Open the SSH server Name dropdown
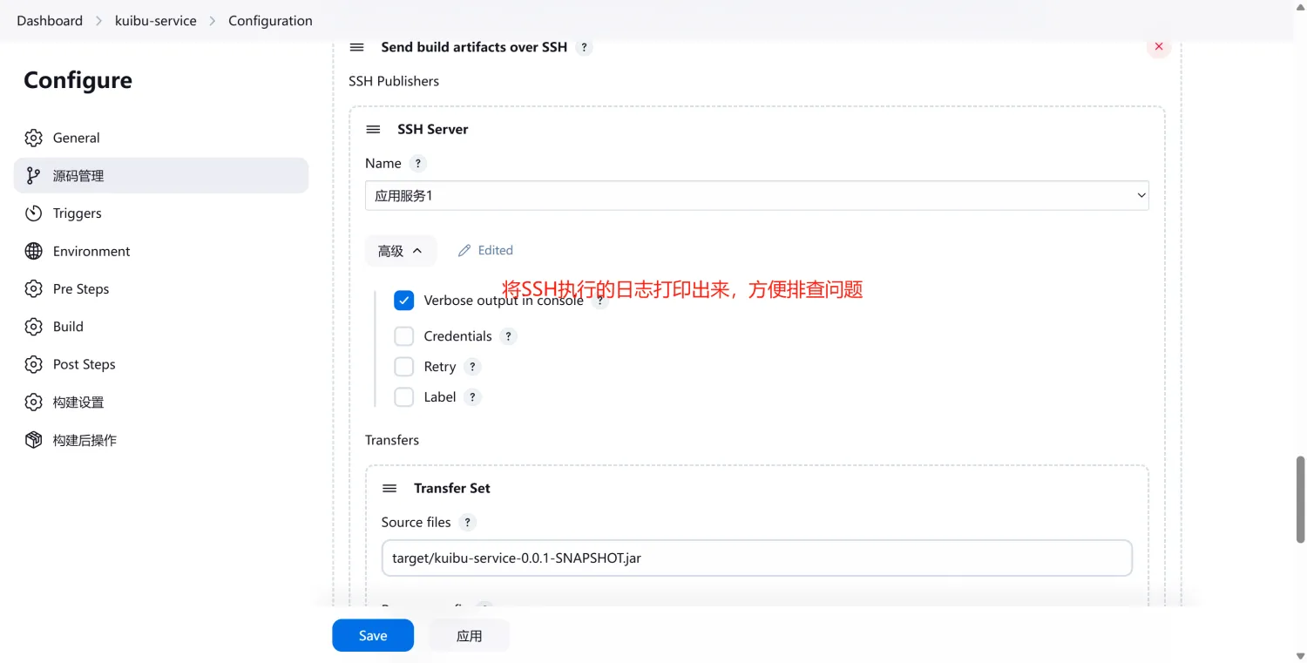This screenshot has width=1307, height=663. point(756,196)
